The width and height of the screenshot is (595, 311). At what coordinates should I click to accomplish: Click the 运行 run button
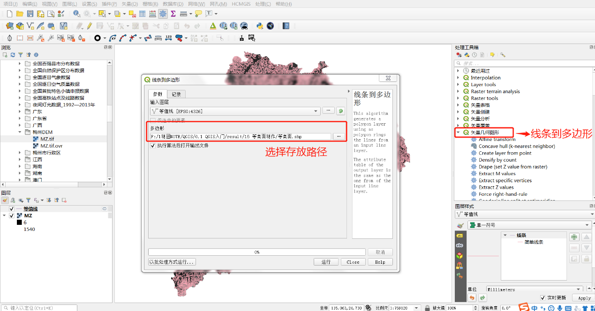pyautogui.click(x=326, y=262)
